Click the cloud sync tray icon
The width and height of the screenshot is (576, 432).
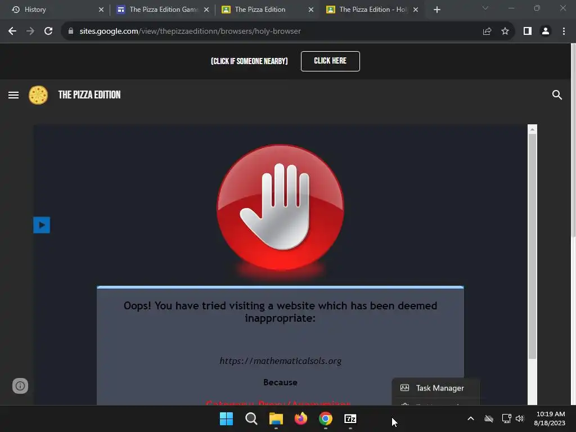pos(489,418)
